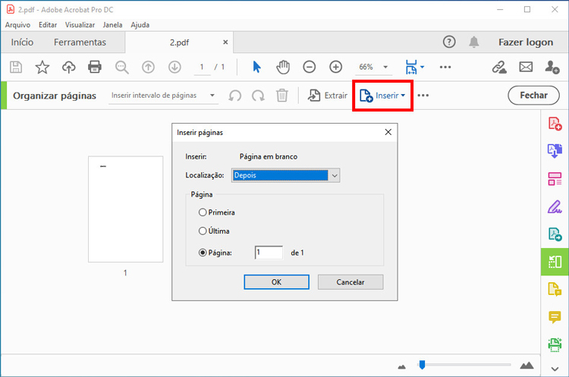Select the page 1 thumbnail

tap(125, 209)
